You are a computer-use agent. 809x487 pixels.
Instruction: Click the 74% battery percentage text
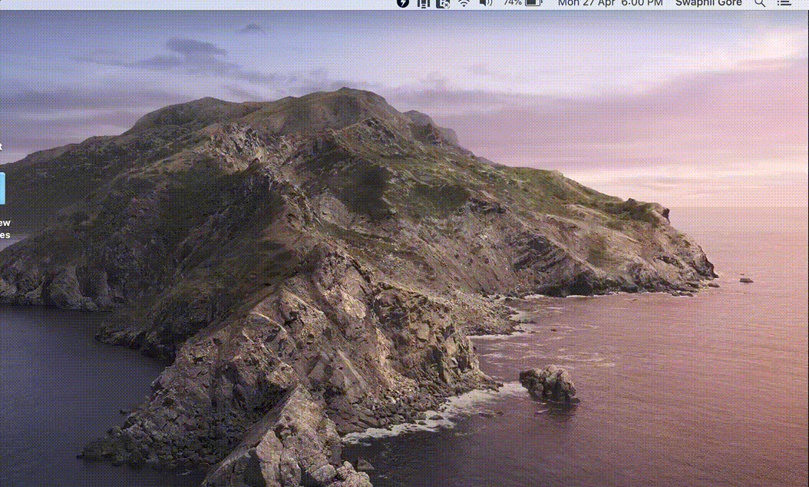pyautogui.click(x=513, y=4)
